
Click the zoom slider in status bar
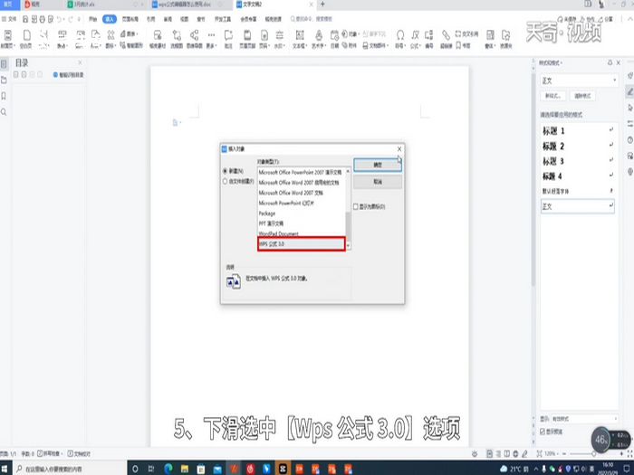pos(592,454)
